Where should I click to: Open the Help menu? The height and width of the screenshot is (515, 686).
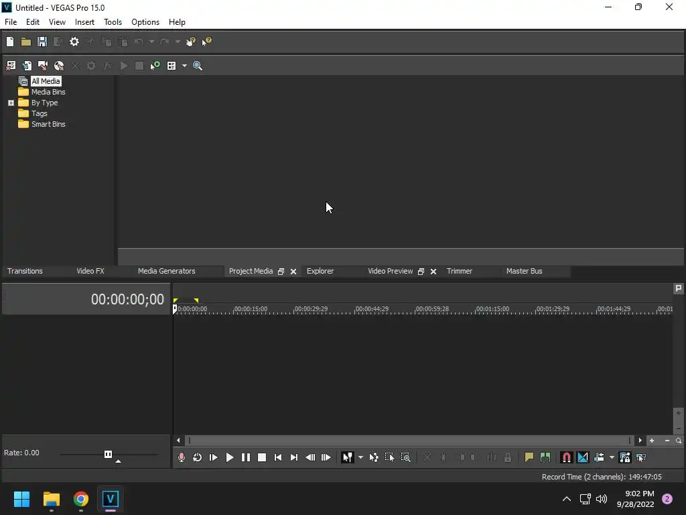click(177, 22)
